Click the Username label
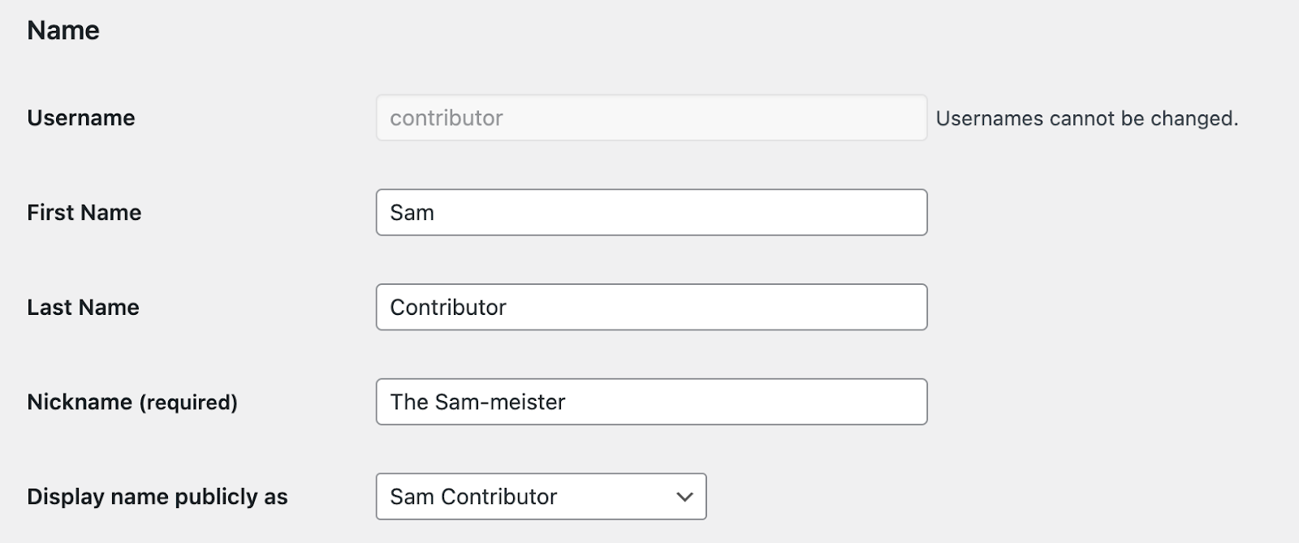Screen dimensions: 1299x543 click(x=81, y=118)
